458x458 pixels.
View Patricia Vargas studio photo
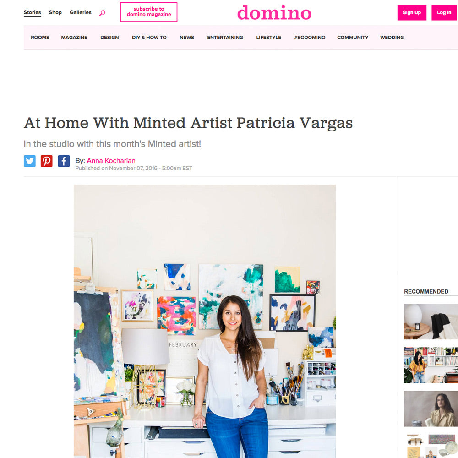tap(204, 322)
